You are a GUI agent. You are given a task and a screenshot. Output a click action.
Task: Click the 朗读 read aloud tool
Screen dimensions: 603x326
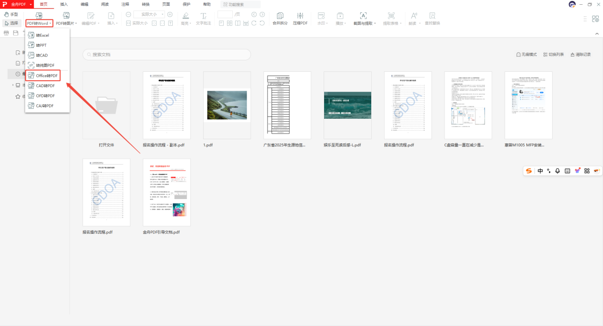pos(414,19)
